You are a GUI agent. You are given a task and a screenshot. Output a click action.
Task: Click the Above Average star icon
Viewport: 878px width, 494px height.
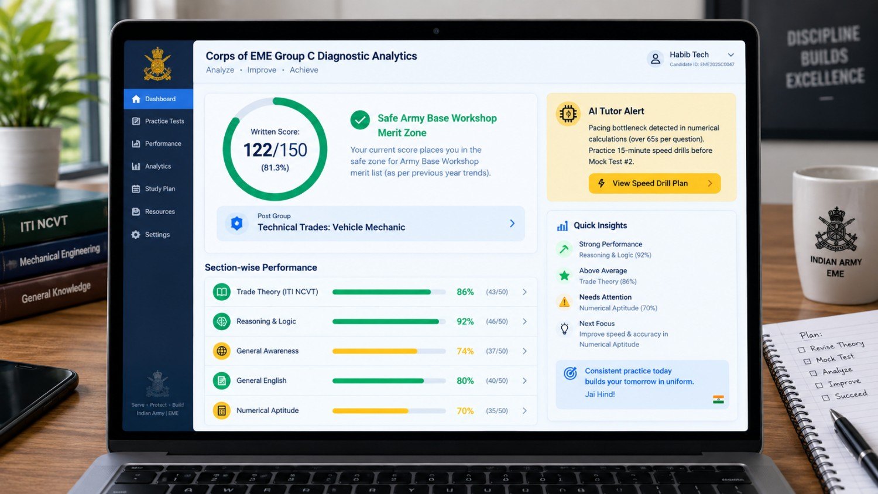click(564, 276)
